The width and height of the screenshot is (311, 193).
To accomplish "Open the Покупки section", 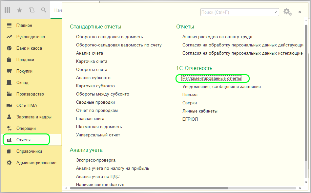I will [x=24, y=71].
